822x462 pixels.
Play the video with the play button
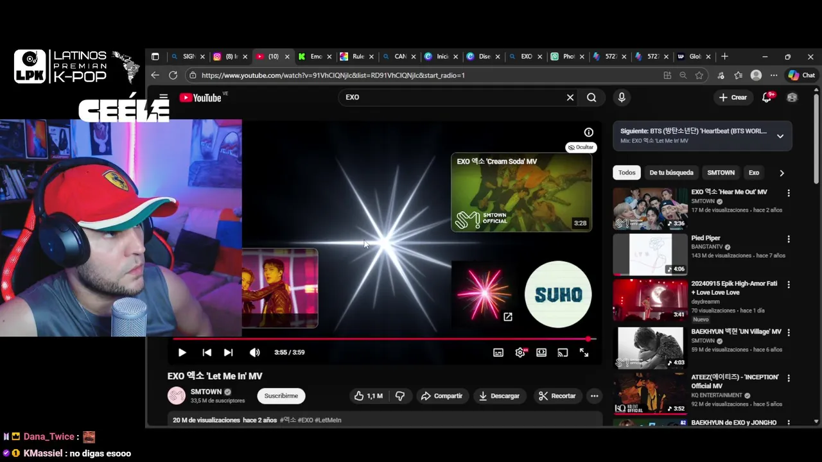(x=182, y=352)
